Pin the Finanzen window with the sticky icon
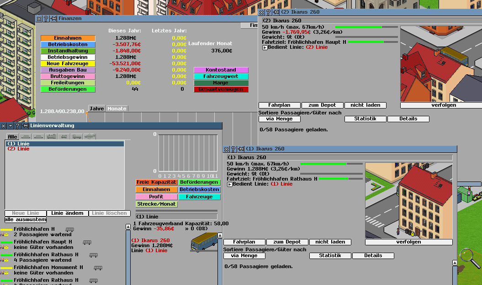The width and height of the screenshot is (482, 285). 53,19
